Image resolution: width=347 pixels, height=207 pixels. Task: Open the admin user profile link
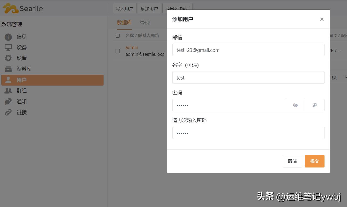[132, 47]
